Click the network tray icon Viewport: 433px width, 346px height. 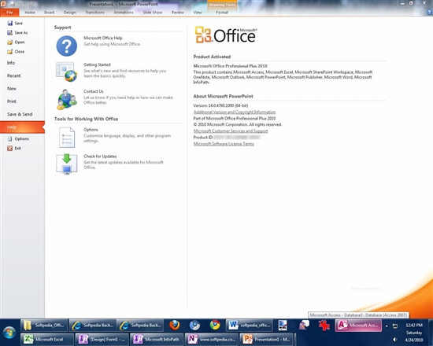coord(395,326)
